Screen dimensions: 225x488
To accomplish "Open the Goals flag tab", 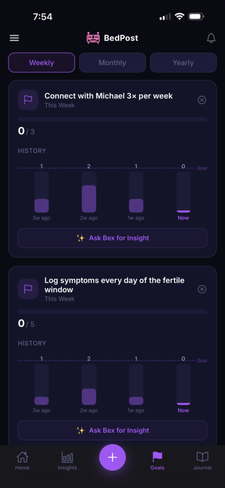I will tap(157, 460).
